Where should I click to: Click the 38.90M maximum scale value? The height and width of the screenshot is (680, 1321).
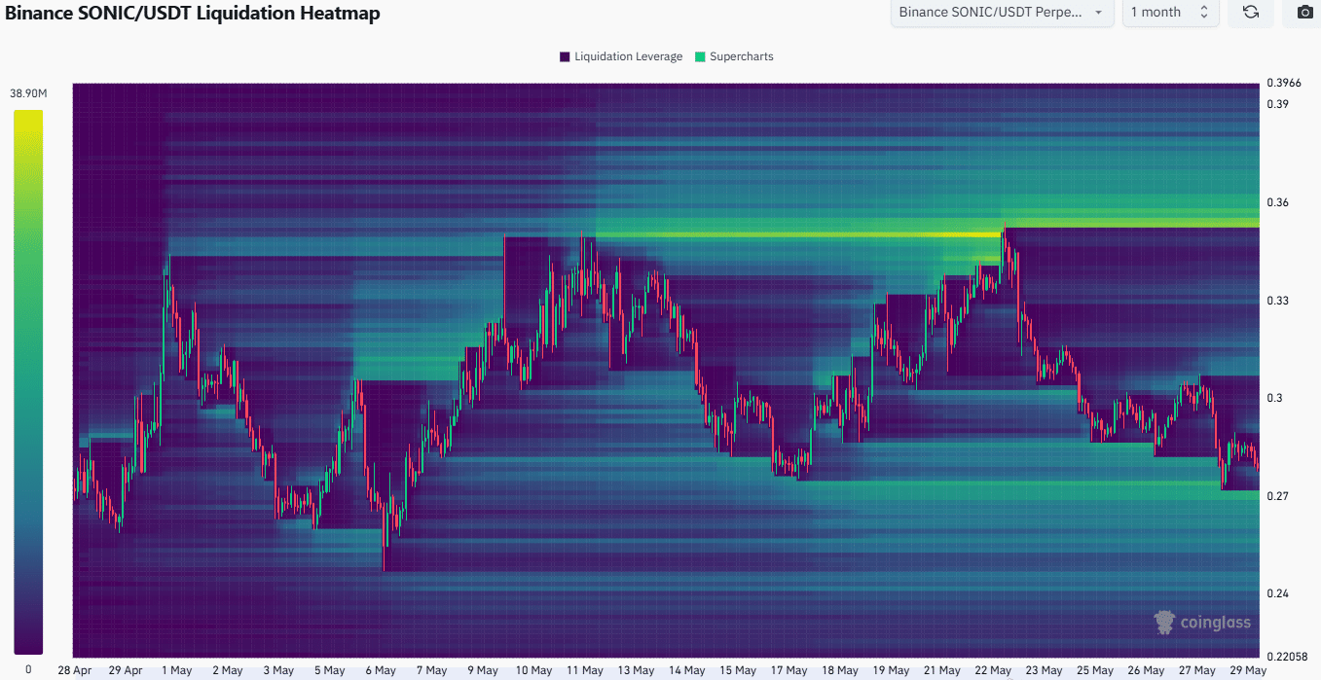tap(28, 93)
